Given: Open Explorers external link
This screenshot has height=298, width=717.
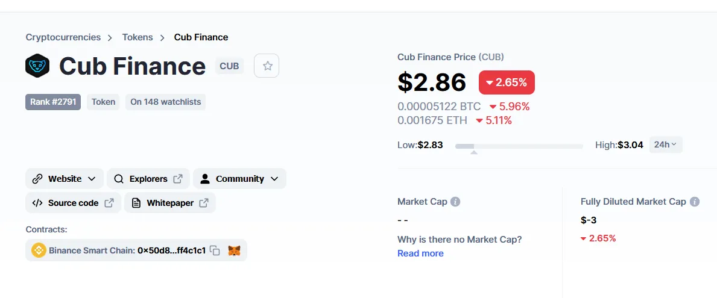Looking at the screenshot, I should coord(148,179).
